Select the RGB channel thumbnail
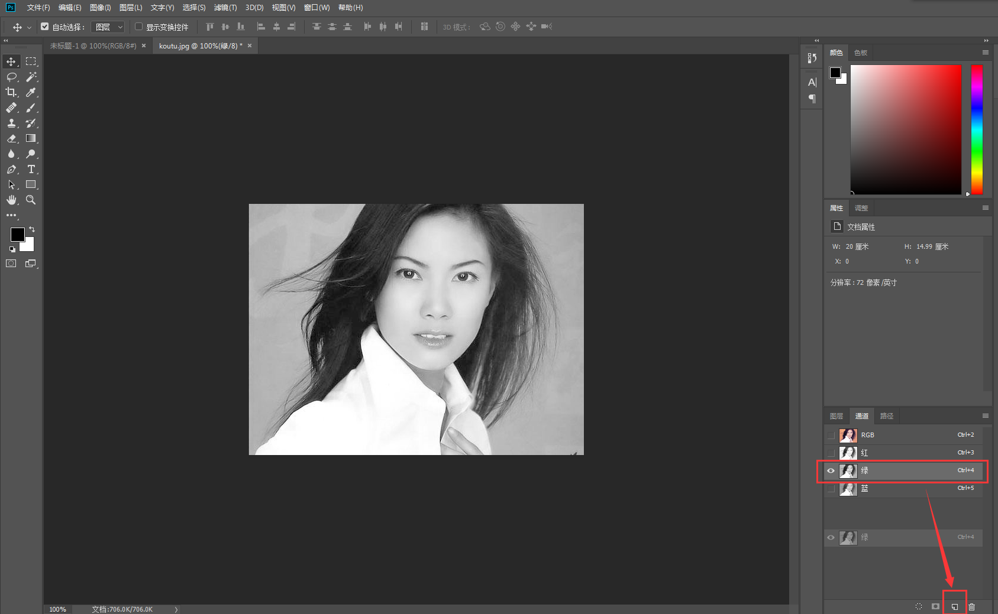 pos(848,436)
